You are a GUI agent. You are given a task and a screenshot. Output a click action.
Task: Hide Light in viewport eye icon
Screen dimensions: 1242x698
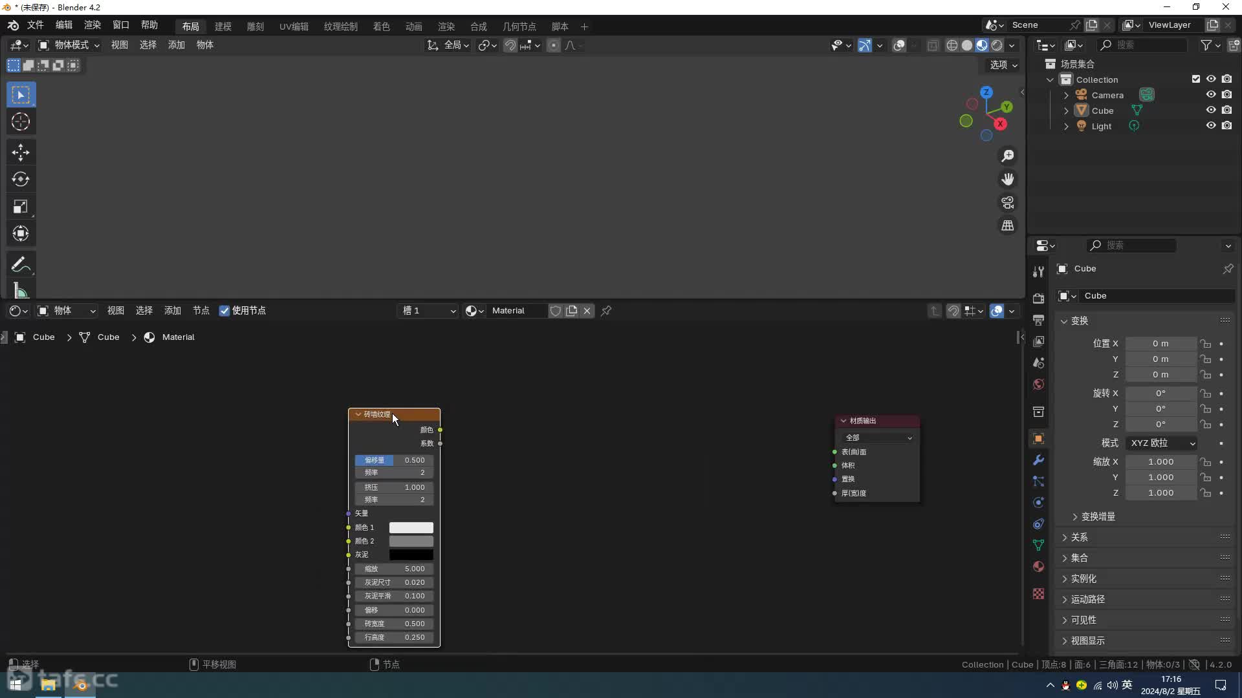[1211, 126]
